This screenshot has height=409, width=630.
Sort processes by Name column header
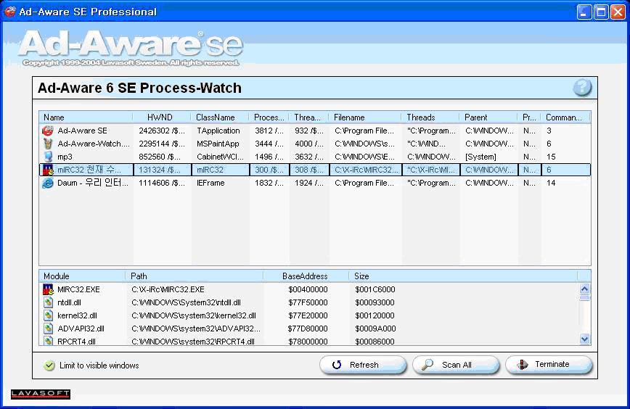click(86, 117)
